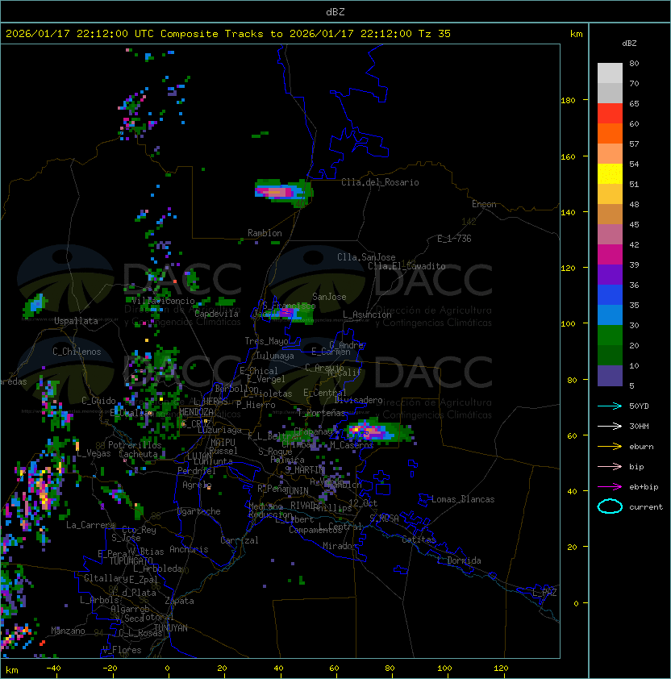Click the TUNUYAN label
The height and width of the screenshot is (679, 671).
(x=171, y=628)
